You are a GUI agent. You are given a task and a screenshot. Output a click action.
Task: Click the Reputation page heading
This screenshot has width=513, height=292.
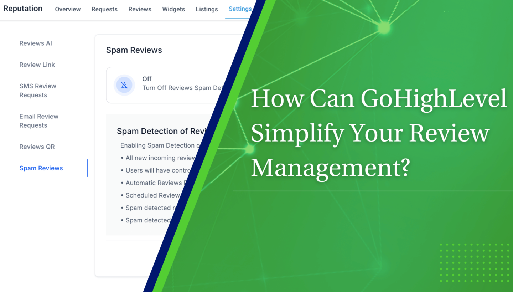[22, 9]
